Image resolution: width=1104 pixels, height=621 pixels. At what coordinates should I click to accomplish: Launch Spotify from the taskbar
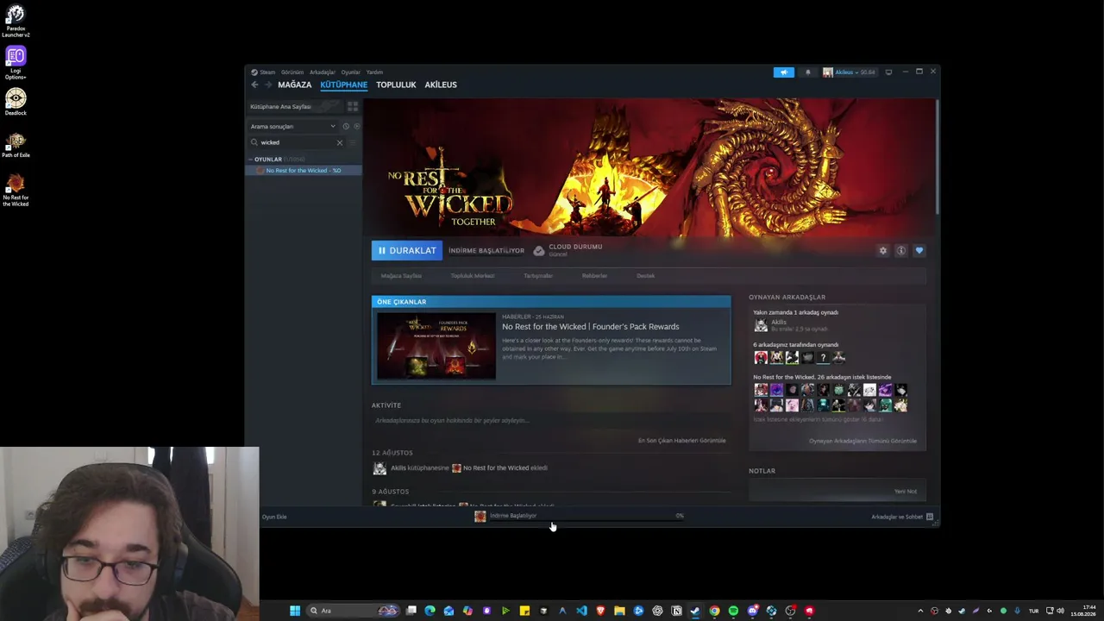pos(733,611)
